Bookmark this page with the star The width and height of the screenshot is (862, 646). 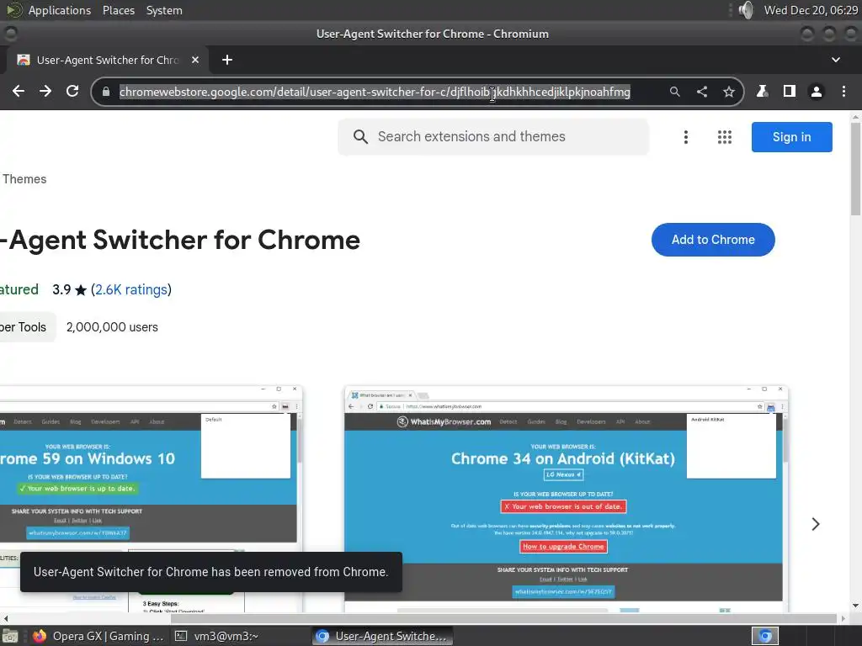pos(729,92)
